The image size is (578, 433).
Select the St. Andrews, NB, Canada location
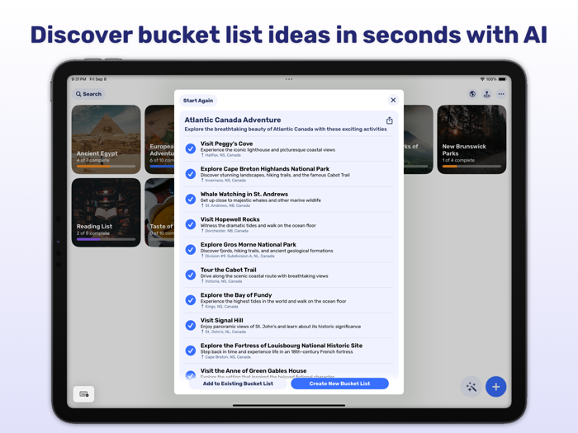tap(225, 206)
